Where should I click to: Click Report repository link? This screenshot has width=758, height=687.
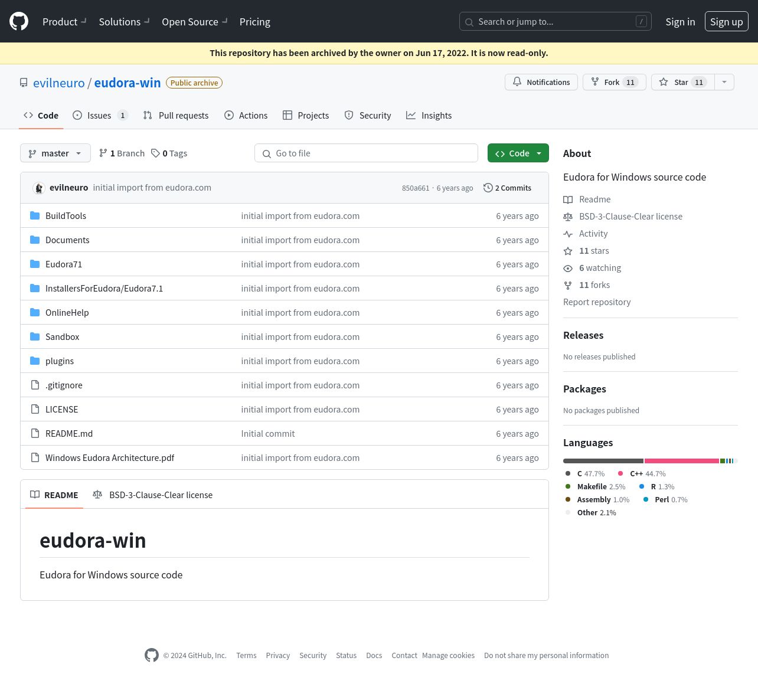[x=597, y=302]
